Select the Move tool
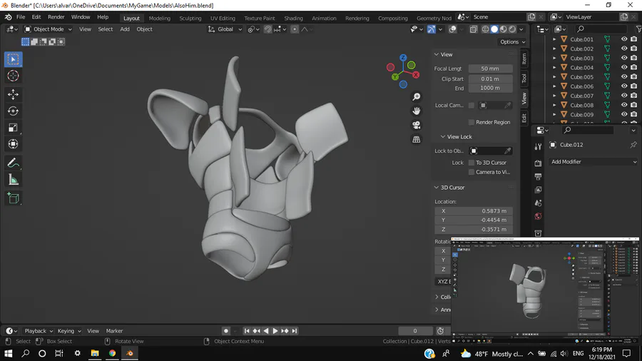 point(13,95)
